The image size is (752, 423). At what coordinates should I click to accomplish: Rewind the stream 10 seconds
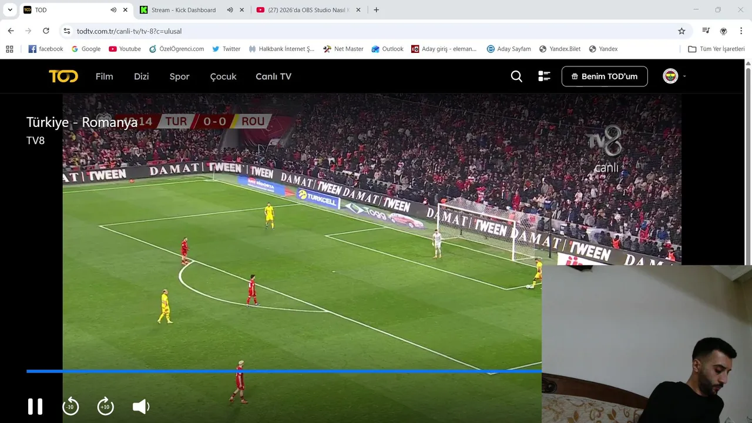pos(70,407)
